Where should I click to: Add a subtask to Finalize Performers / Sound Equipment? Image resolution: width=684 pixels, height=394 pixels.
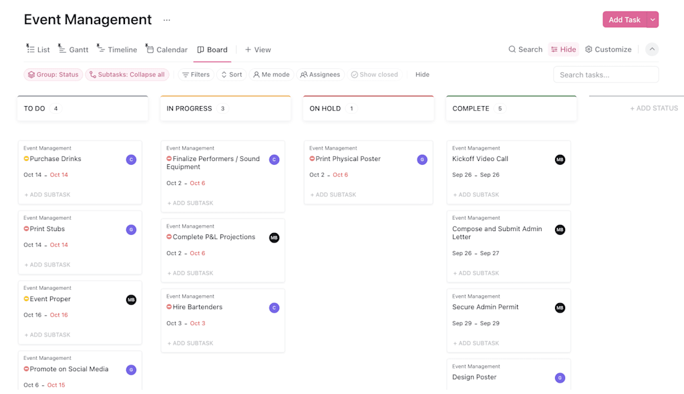(190, 203)
